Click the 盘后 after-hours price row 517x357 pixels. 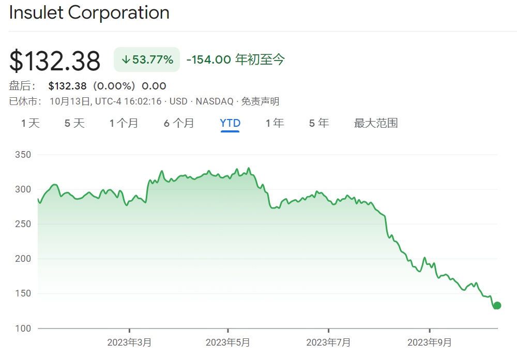88,86
